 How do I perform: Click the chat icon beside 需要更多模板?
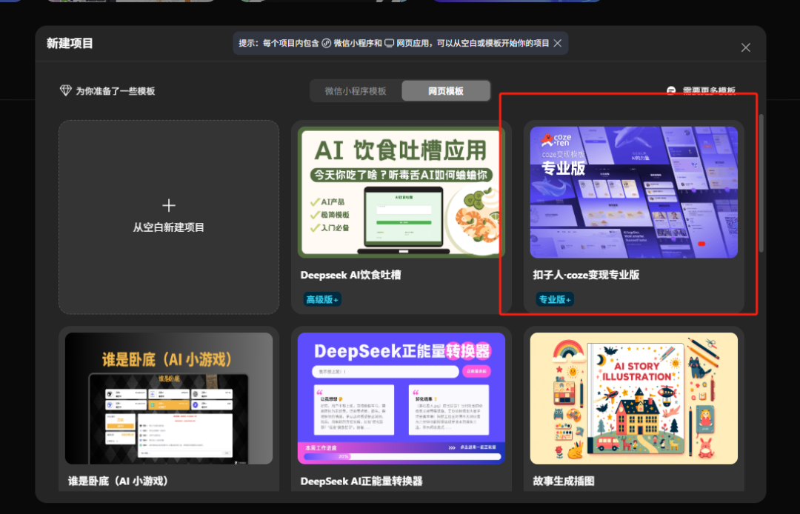coord(671,90)
